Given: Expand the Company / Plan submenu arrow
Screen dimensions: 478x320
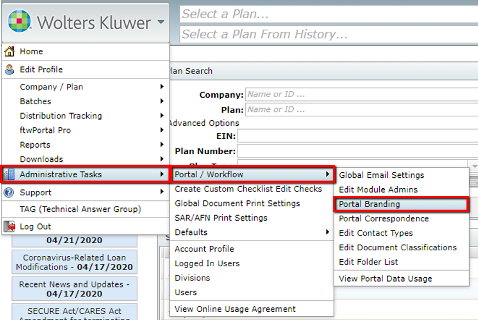Looking at the screenshot, I should click(x=162, y=87).
